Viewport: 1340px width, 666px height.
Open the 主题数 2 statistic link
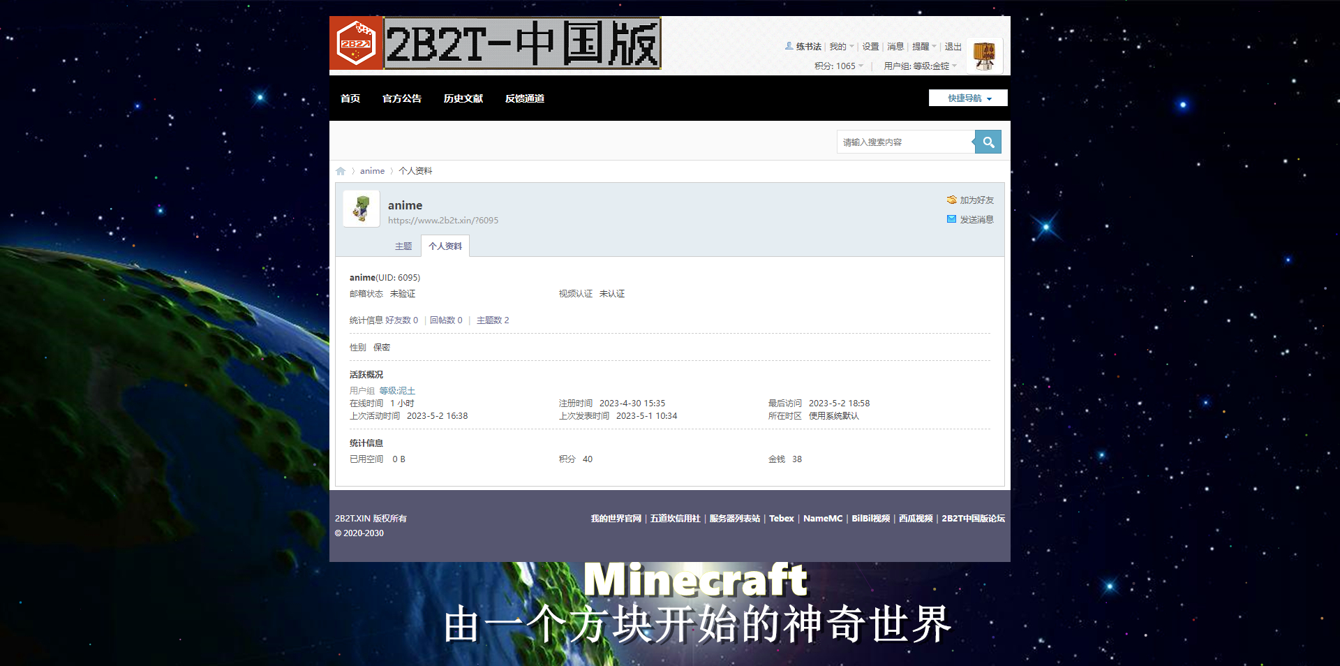pyautogui.click(x=493, y=320)
